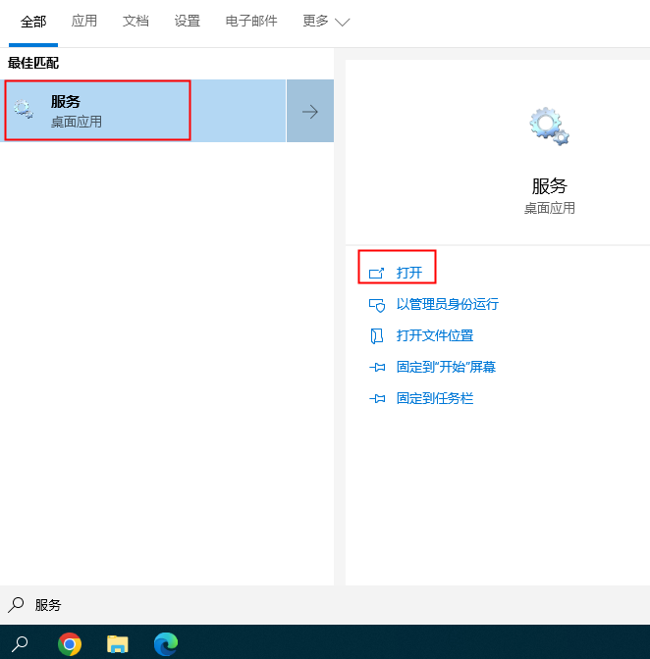The width and height of the screenshot is (650, 659).
Task: Pin Services via 固定到"开始"屏幕
Action: pos(445,367)
